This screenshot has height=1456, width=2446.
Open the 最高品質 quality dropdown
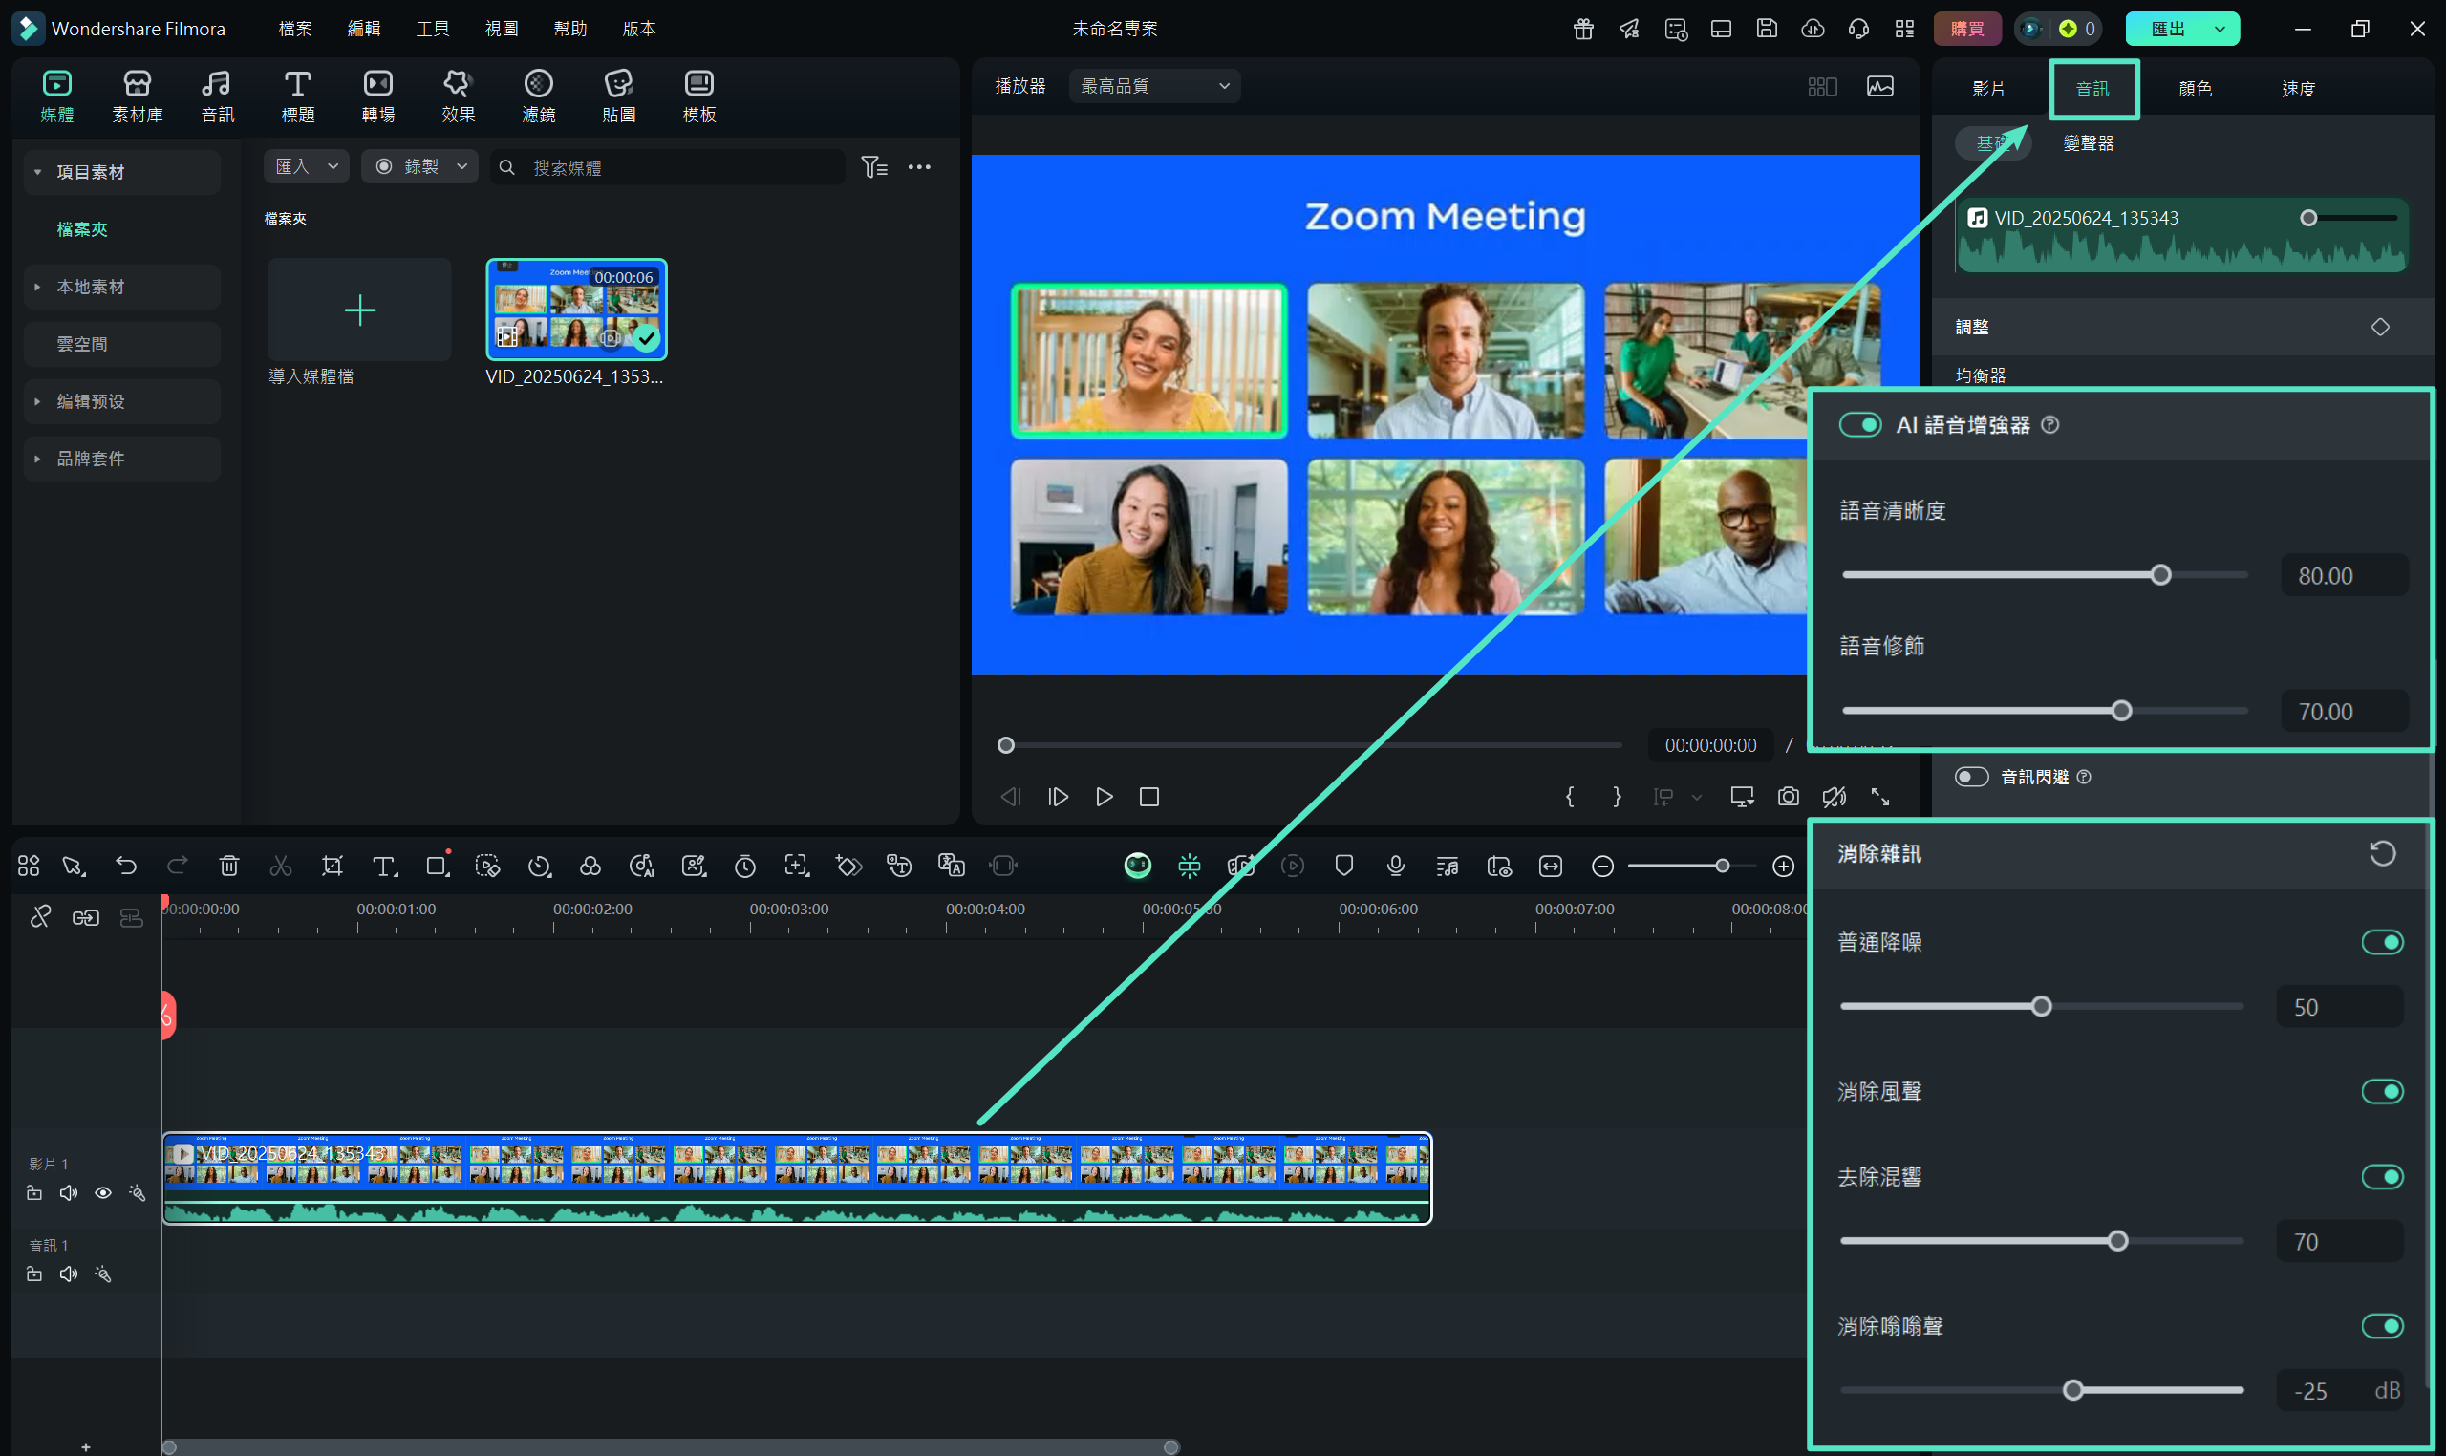click(1154, 86)
